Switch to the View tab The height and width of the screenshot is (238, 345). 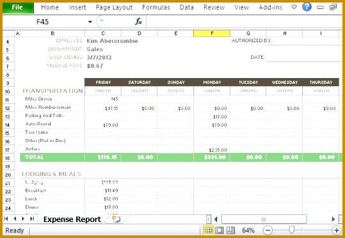click(241, 8)
